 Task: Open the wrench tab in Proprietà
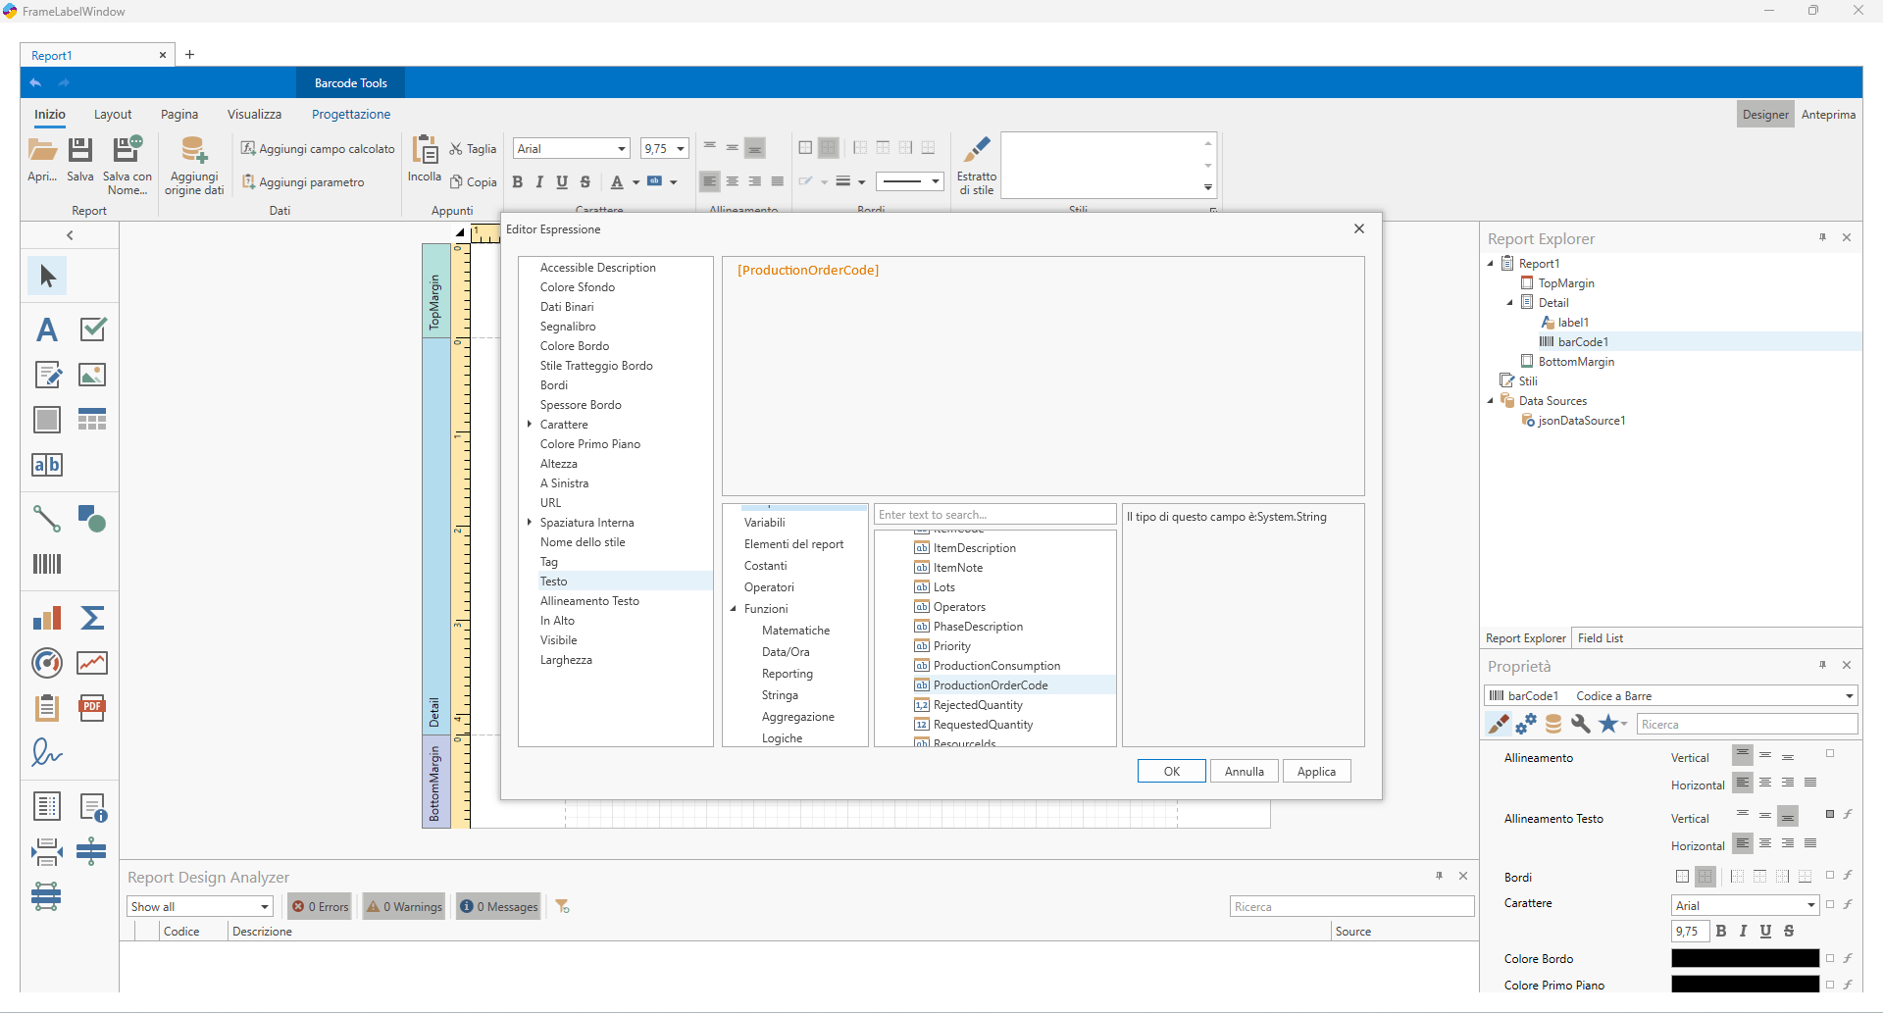pos(1581,724)
